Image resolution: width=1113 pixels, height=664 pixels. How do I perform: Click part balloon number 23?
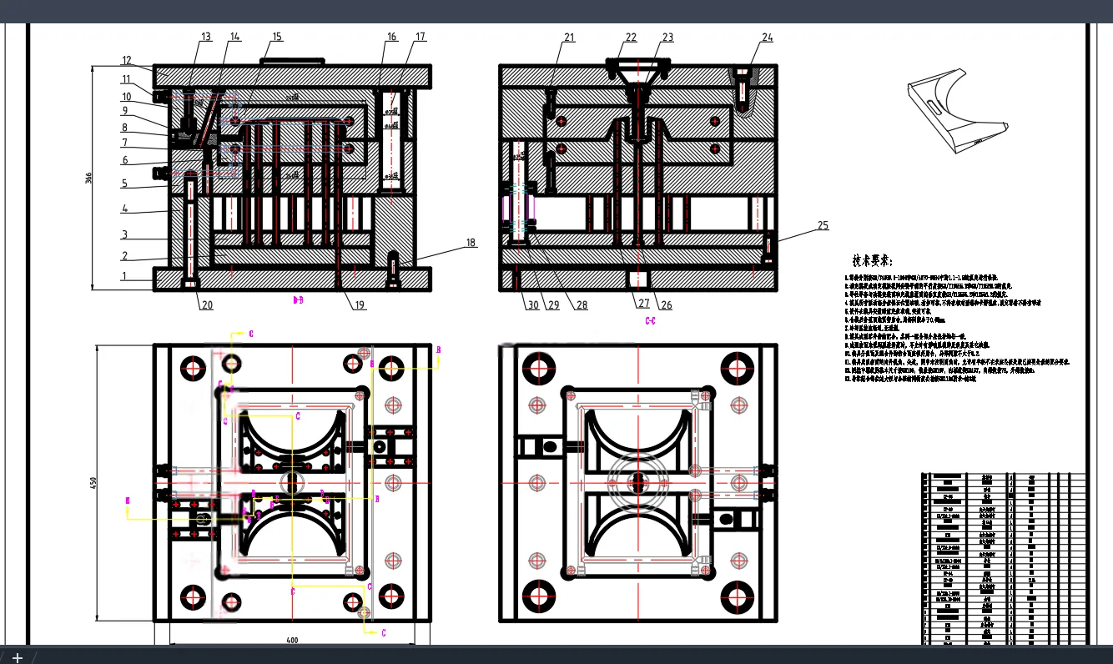click(667, 38)
